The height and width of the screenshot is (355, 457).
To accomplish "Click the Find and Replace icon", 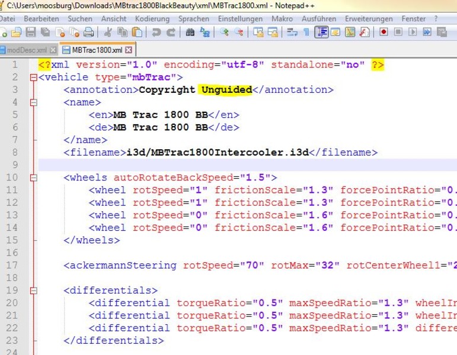I will pyautogui.click(x=204, y=32).
